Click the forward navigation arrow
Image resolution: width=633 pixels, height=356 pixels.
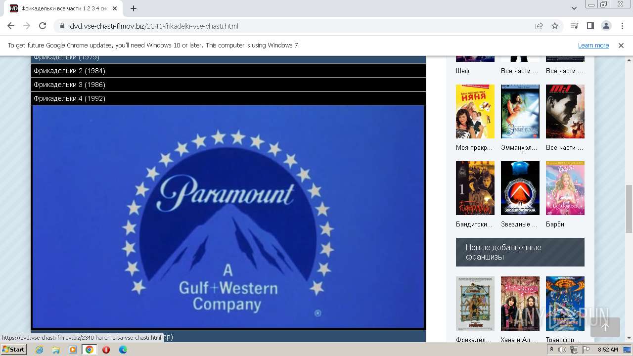27,26
